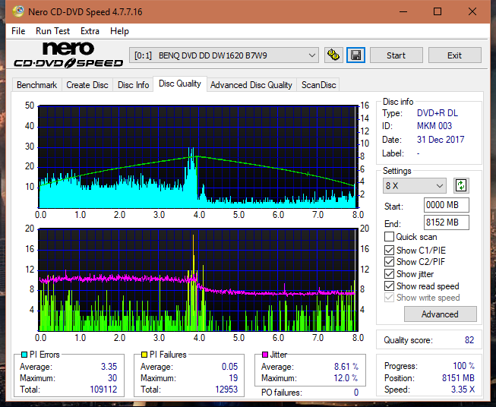Click the Speed value 3.35 X
The width and height of the screenshot is (496, 407).
pos(463,390)
